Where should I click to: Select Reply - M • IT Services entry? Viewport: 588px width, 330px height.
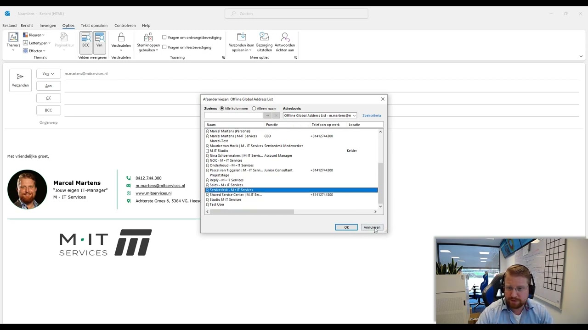coord(291,180)
